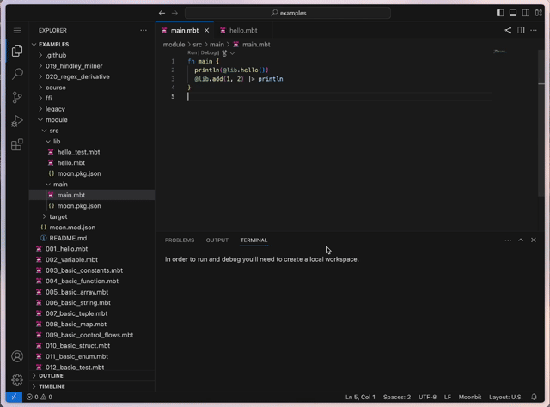Expand the OUTLINE section
Screen dimensions: 550x407
pos(92,375)
